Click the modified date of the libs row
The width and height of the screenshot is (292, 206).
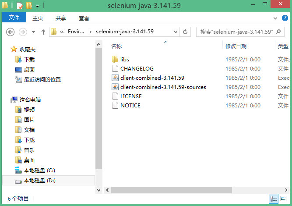click(x=243, y=60)
